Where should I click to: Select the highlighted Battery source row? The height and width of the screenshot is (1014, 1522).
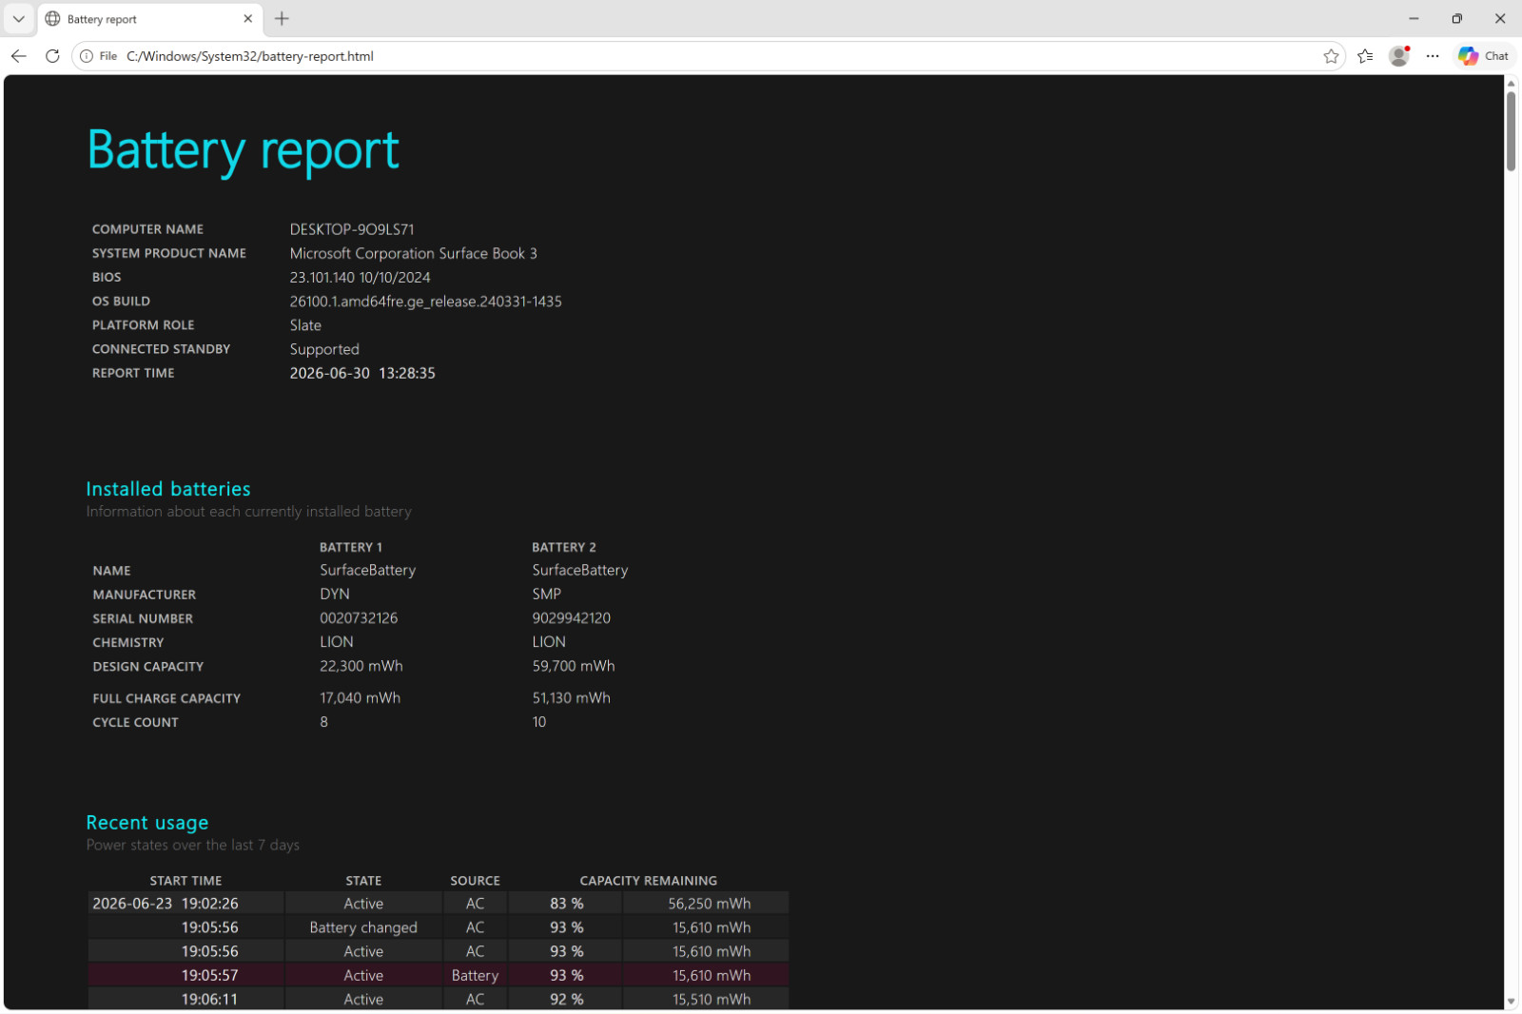coord(439,975)
